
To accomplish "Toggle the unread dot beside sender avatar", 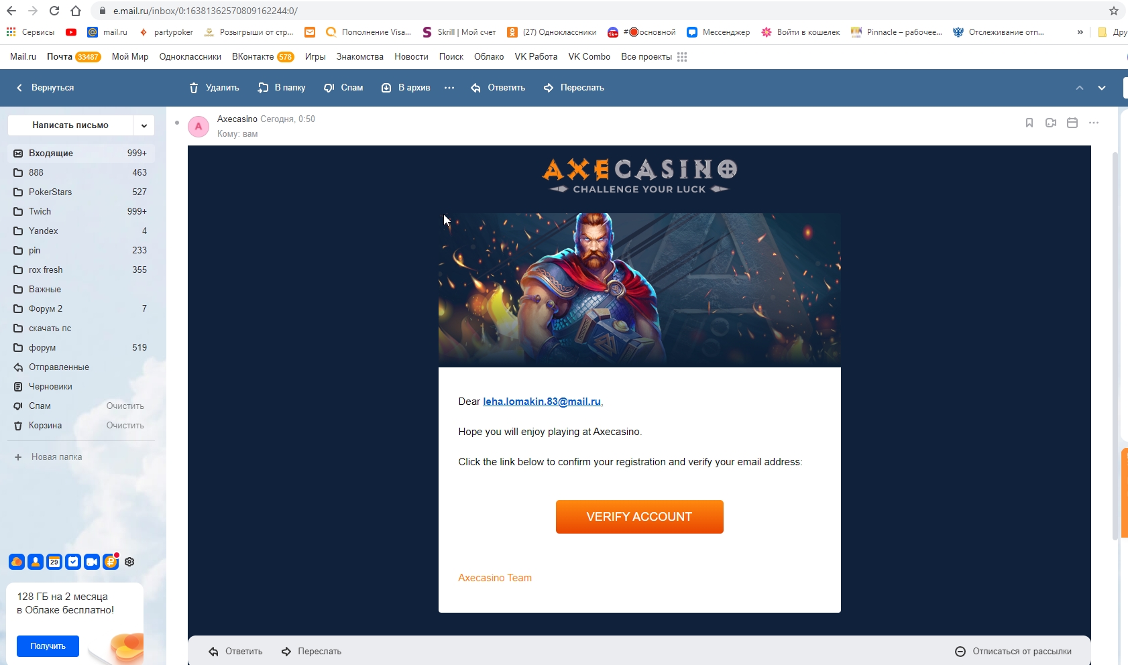I will pyautogui.click(x=177, y=123).
